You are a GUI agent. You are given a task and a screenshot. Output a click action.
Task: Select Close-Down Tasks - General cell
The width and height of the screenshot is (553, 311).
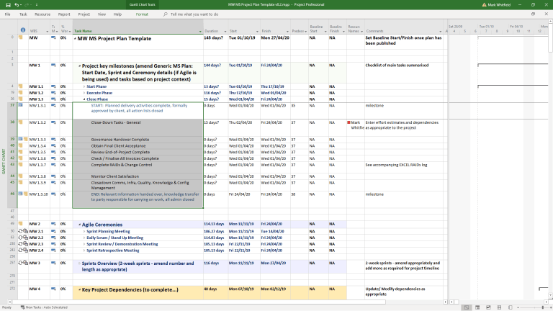tap(138, 127)
